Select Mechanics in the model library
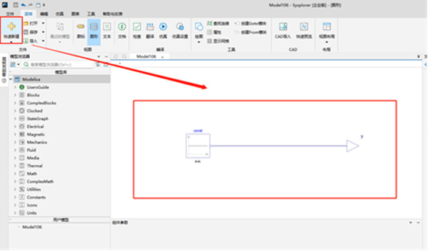Image resolution: width=428 pixels, height=251 pixels. tap(37, 142)
